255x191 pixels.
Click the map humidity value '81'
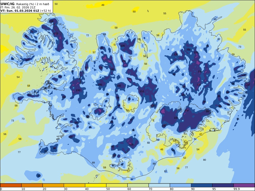(195, 139)
